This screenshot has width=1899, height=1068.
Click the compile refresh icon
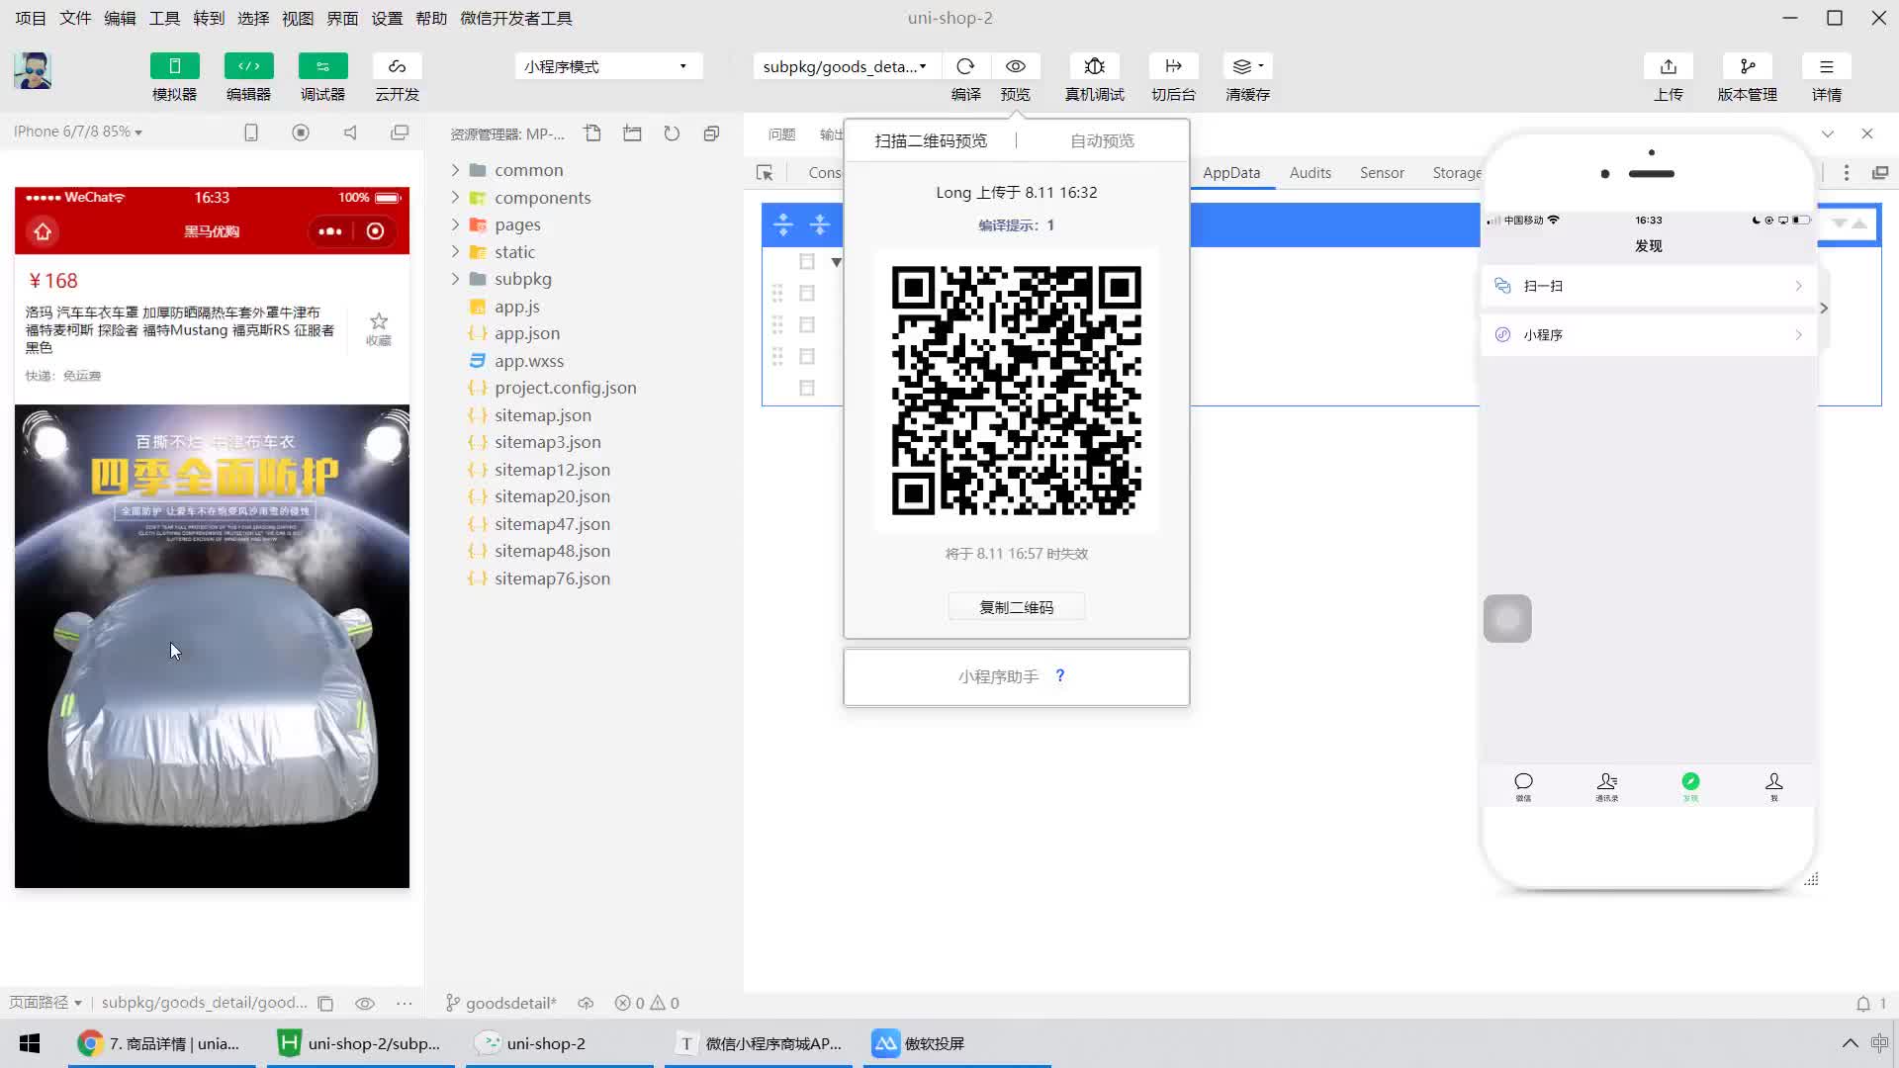point(965,66)
